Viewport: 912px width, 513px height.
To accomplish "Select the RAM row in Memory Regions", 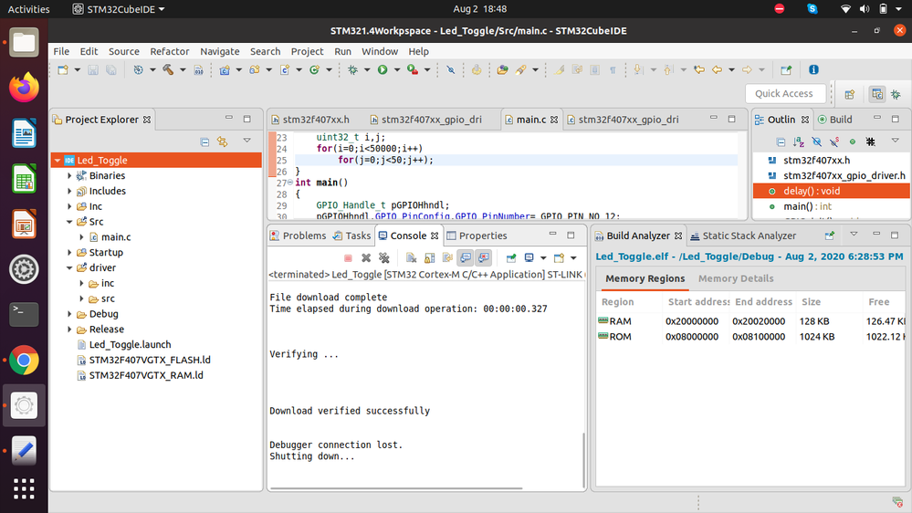I will pos(751,321).
